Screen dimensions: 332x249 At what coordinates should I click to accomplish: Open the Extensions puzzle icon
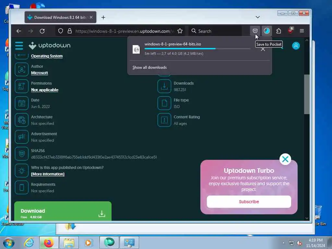coord(279,31)
